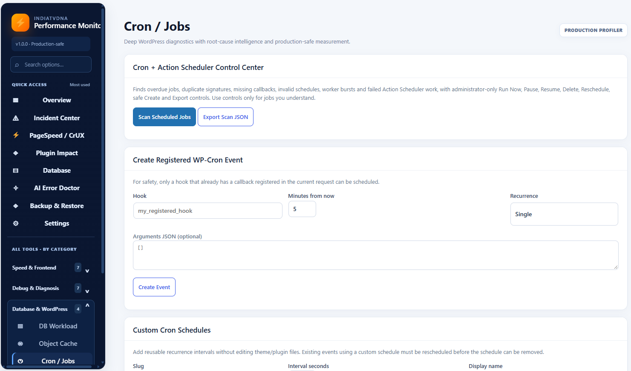Click the 'Custom Cron Schedules' heading
Viewport: 631px width, 371px height.
[x=172, y=330]
